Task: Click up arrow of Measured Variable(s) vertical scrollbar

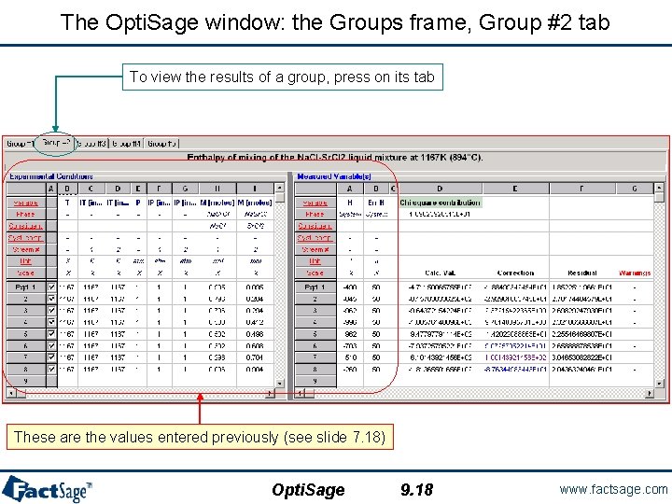Action: click(x=659, y=188)
